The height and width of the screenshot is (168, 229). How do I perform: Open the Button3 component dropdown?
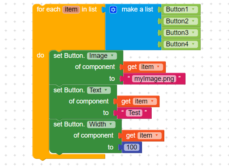pos(193,33)
